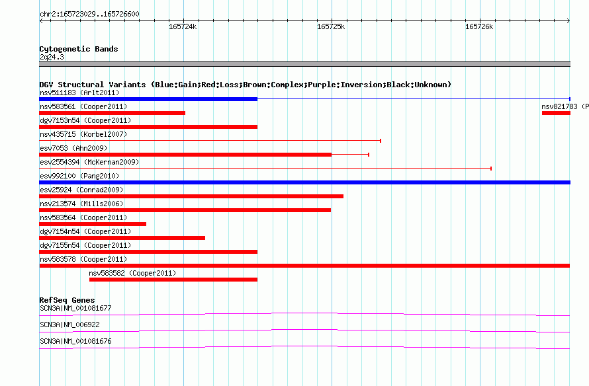Click the DGV Structural Variants track heading
589x386 pixels.
[x=246, y=85]
